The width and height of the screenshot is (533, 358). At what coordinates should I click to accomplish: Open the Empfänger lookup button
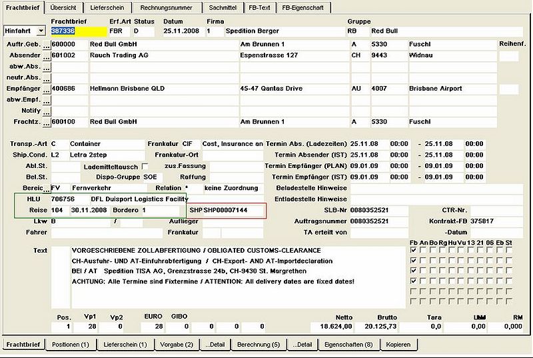[47, 90]
